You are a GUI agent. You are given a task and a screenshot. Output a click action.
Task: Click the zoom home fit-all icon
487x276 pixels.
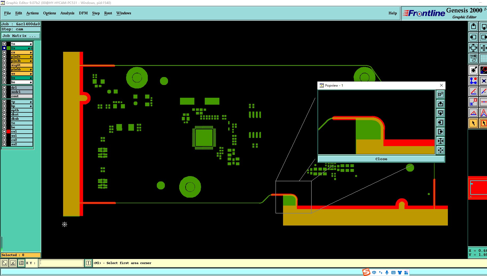point(473,48)
